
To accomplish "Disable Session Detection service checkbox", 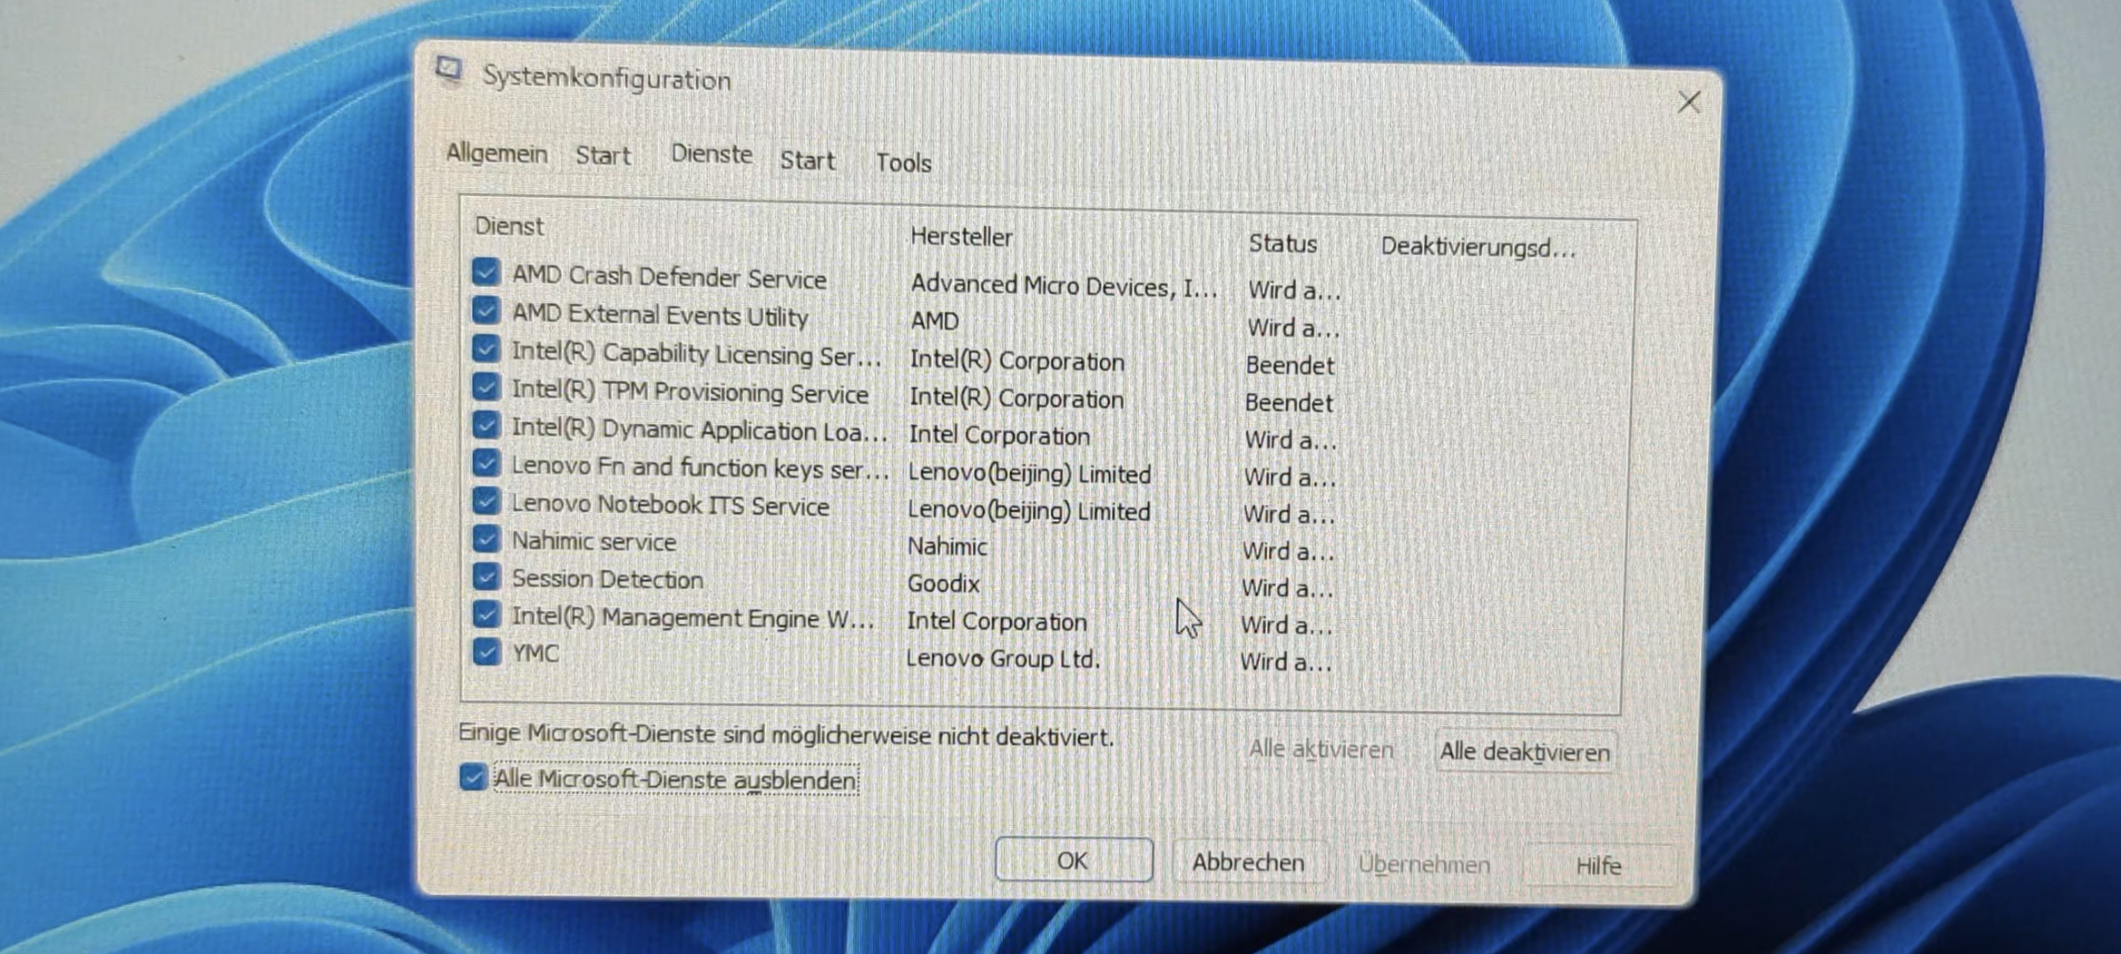I will pyautogui.click(x=485, y=576).
